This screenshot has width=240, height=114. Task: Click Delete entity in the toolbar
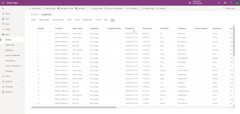(x=148, y=9)
